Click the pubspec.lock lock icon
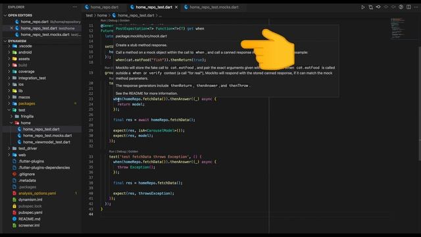Image resolution: width=421 pixels, height=237 pixels. tap(14, 206)
